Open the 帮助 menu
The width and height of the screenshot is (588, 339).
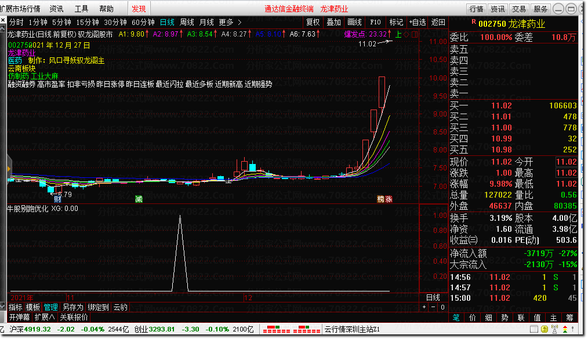(x=106, y=9)
